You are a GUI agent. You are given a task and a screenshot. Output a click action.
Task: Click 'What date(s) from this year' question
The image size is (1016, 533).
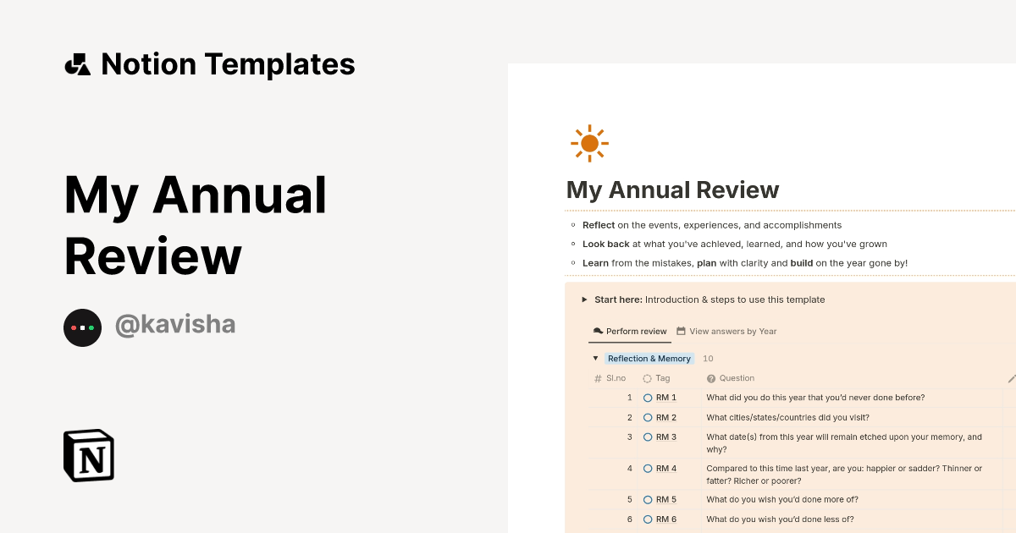coord(844,443)
